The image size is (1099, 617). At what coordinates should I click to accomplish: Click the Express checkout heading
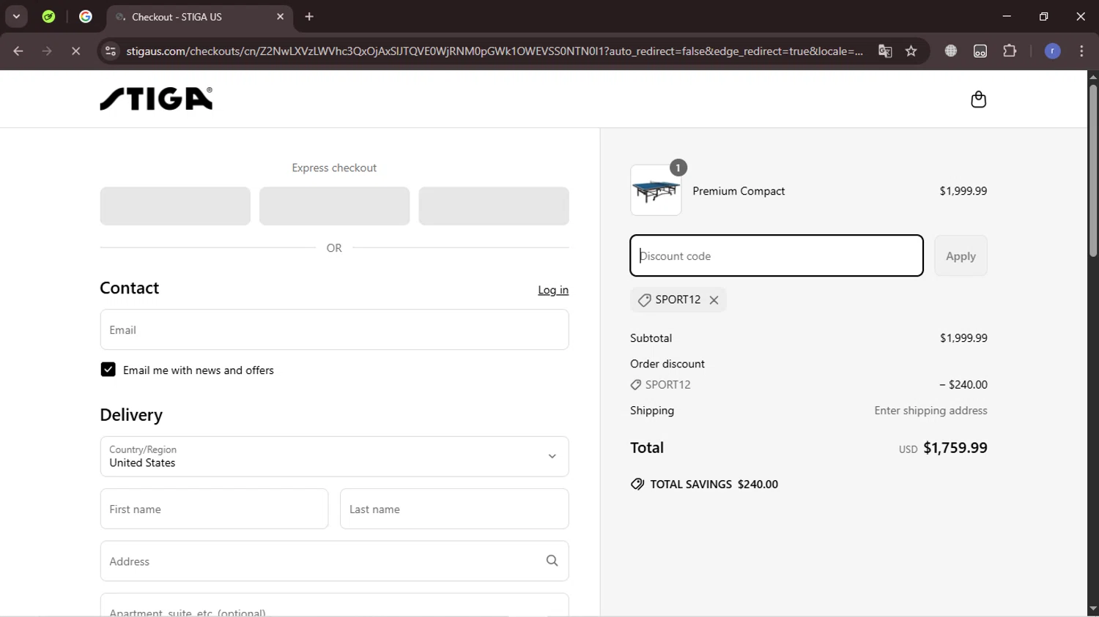click(x=334, y=168)
